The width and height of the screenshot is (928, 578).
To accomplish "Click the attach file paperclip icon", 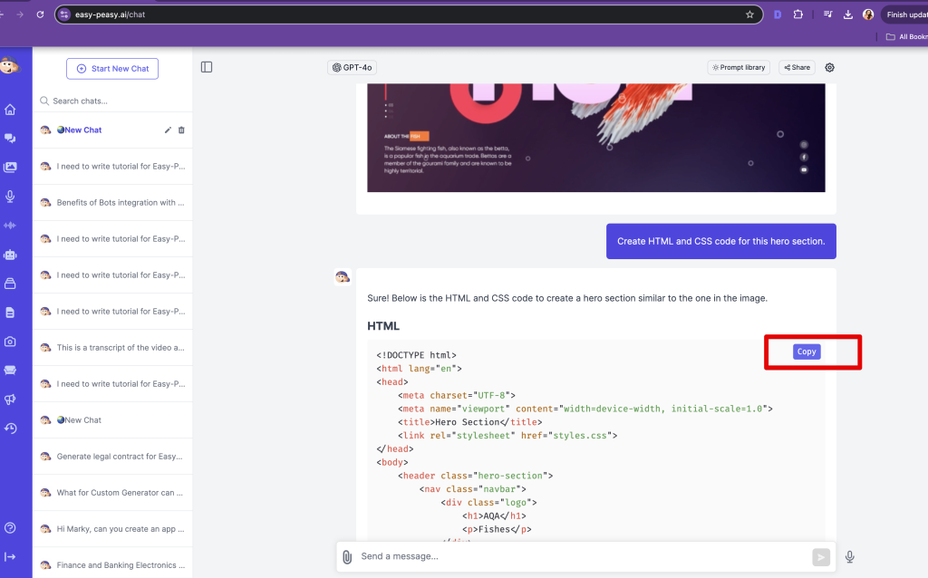I will (346, 557).
